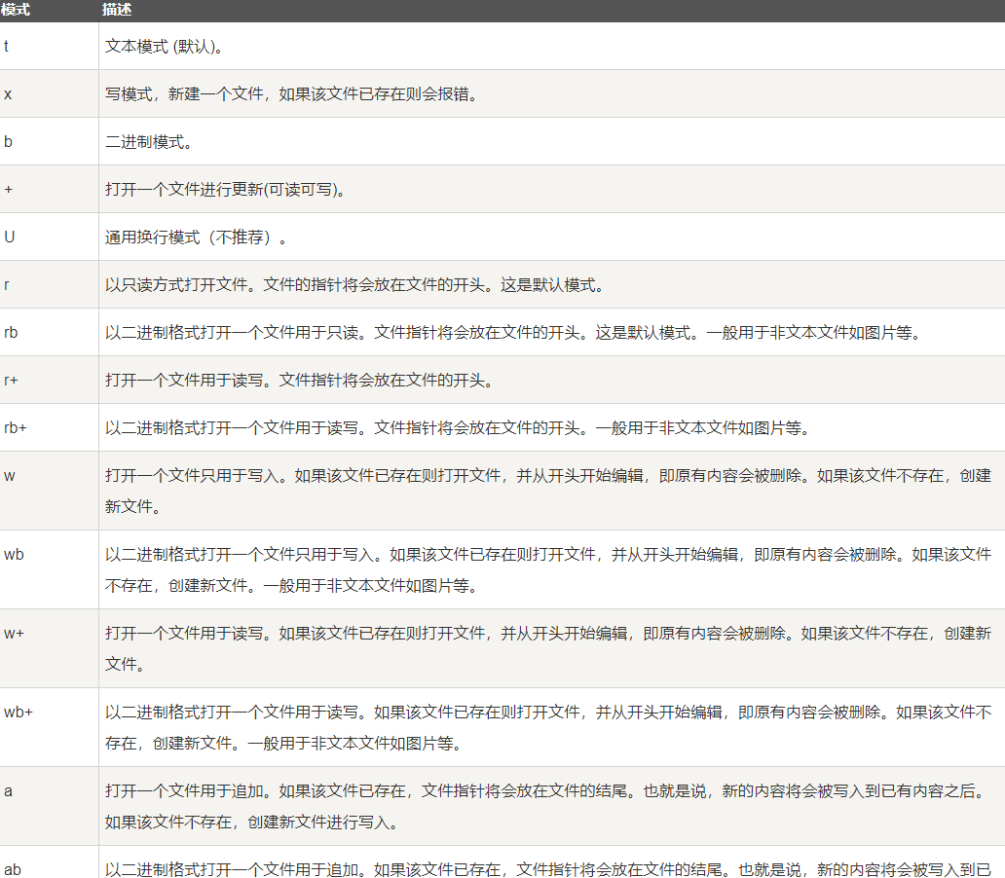Click description '打开一个文件用于读写。文件指针将会放在文件的开头。'
The width and height of the screenshot is (1005, 878).
point(299,380)
